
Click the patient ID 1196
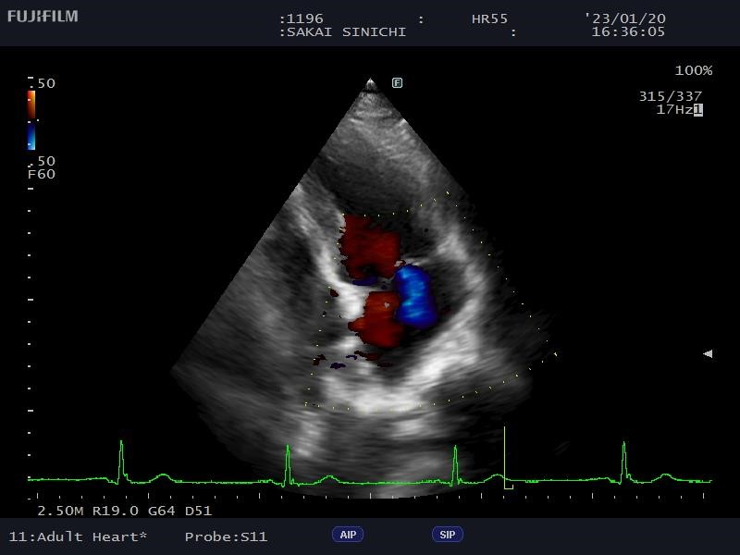304,18
